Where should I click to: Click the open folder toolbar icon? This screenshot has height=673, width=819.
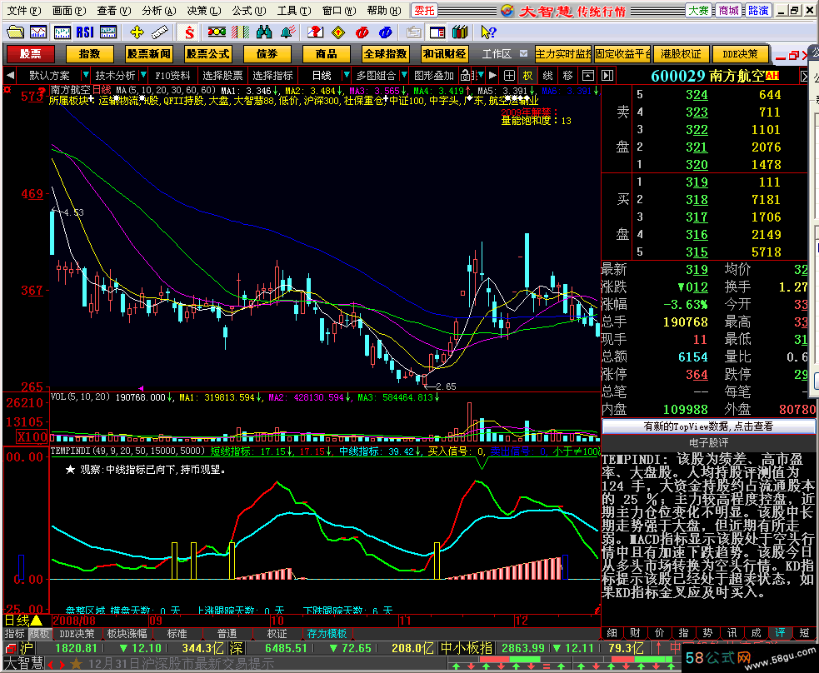click(15, 32)
